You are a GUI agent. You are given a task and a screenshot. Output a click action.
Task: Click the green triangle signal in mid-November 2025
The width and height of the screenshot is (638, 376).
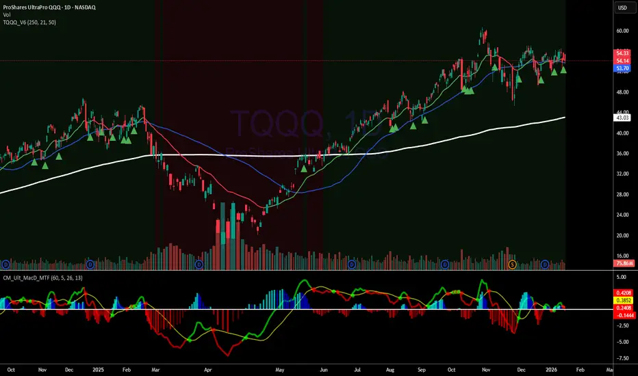pos(494,68)
